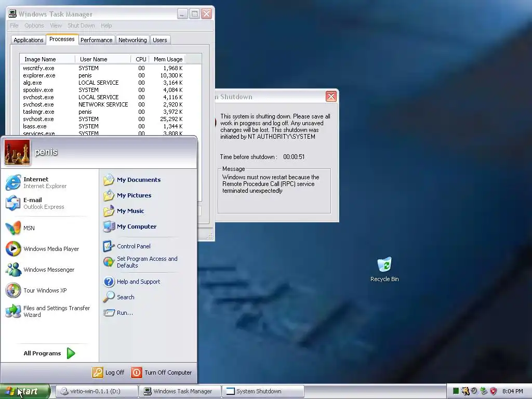Open the File menu in Task Manager
The image size is (532, 399).
click(x=14, y=25)
